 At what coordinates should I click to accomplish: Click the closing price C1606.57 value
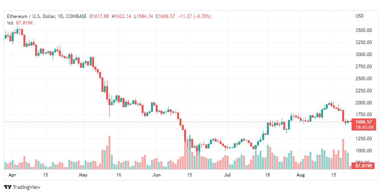click(165, 16)
